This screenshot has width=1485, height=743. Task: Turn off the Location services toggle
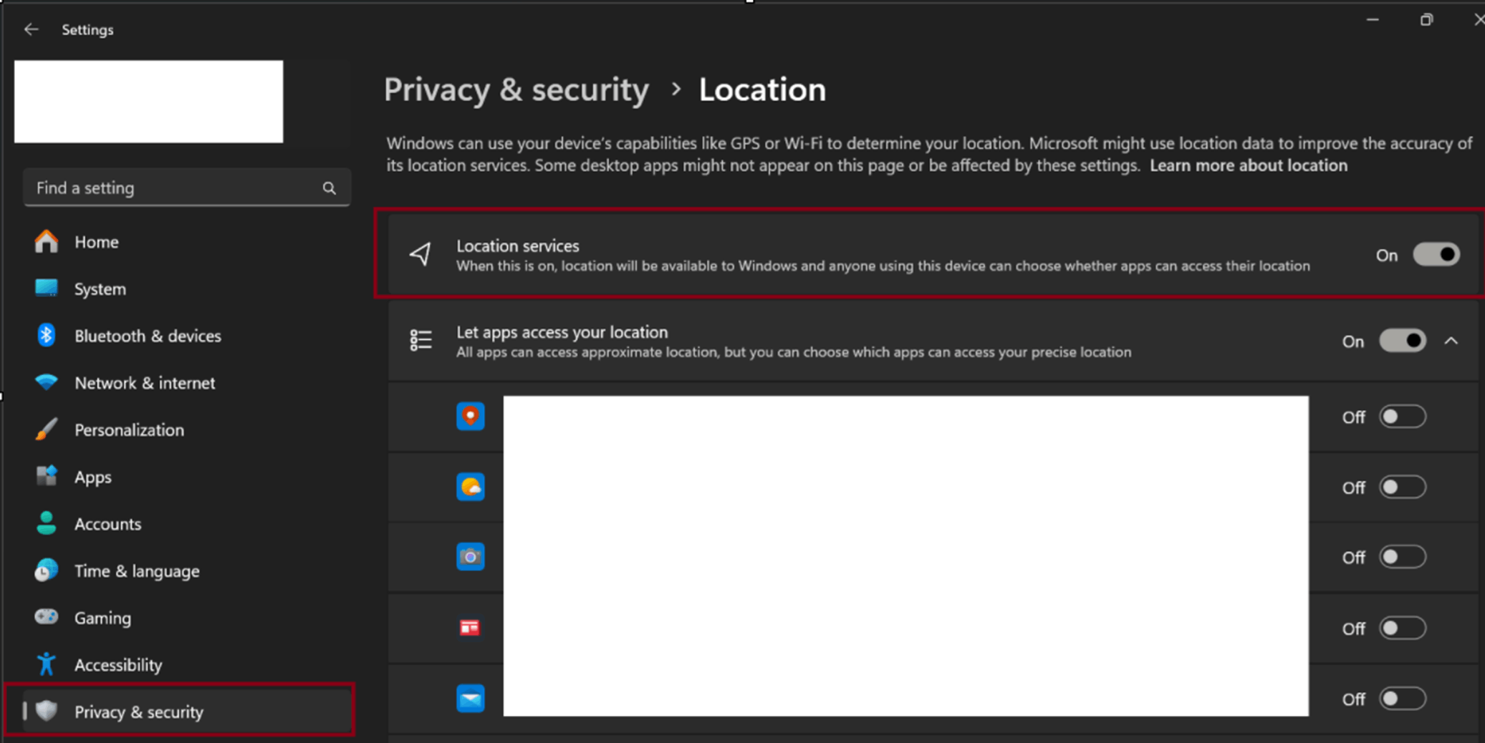1436,255
